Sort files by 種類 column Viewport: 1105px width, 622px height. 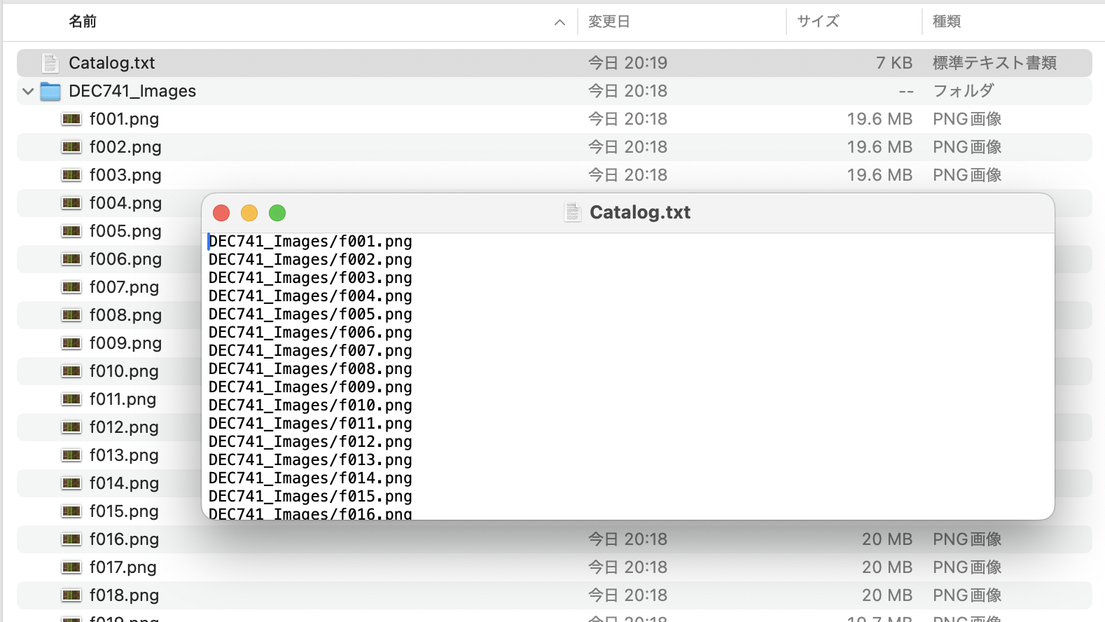(x=947, y=22)
